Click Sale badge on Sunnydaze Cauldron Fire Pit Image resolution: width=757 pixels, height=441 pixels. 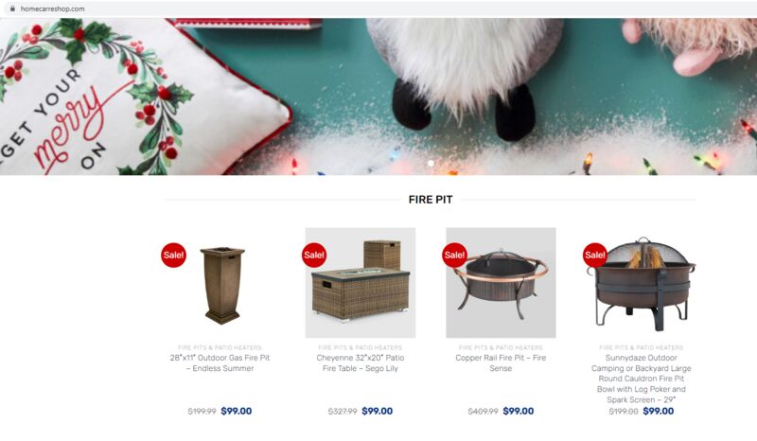595,255
